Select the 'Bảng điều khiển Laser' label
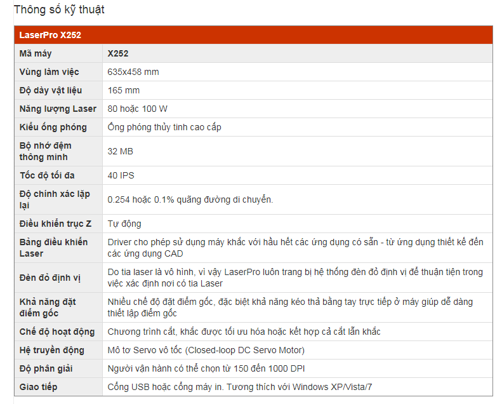The height and width of the screenshot is (404, 502). click(x=53, y=248)
